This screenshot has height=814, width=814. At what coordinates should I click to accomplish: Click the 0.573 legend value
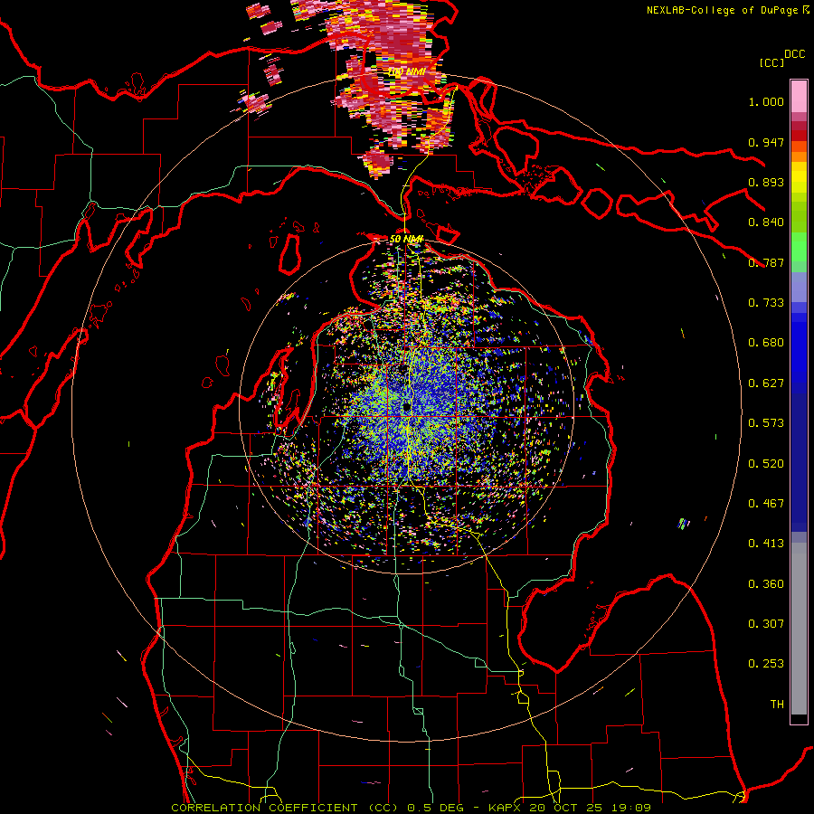(x=766, y=423)
